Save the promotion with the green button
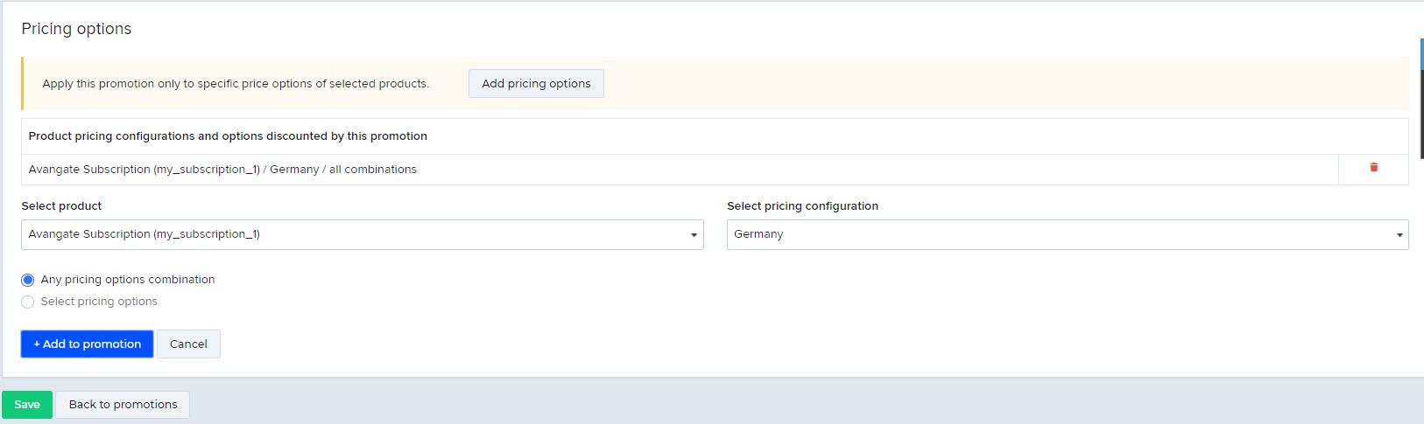The height and width of the screenshot is (424, 1424). point(27,405)
